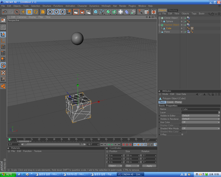Screen dimensions: 221x177
Task: Toggle the Plane enable checkmark
Action: [186, 32]
